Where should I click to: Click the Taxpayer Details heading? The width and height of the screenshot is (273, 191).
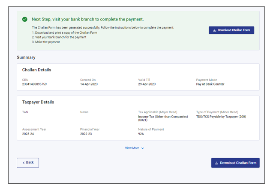38,102
